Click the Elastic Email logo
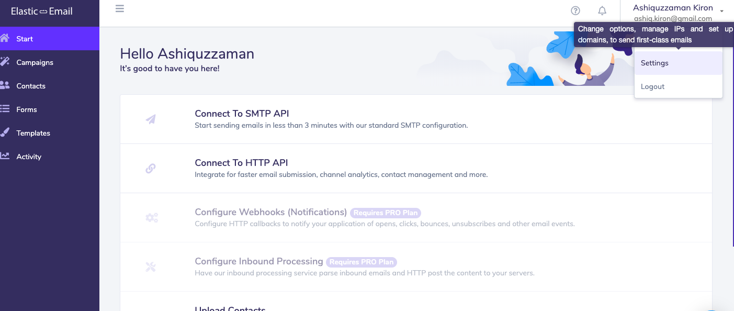 click(x=42, y=11)
